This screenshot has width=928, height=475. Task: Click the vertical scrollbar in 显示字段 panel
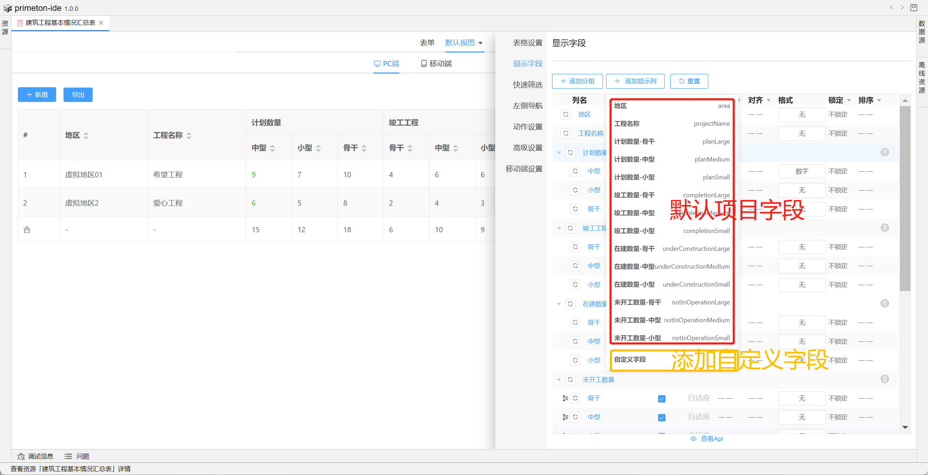pyautogui.click(x=904, y=198)
